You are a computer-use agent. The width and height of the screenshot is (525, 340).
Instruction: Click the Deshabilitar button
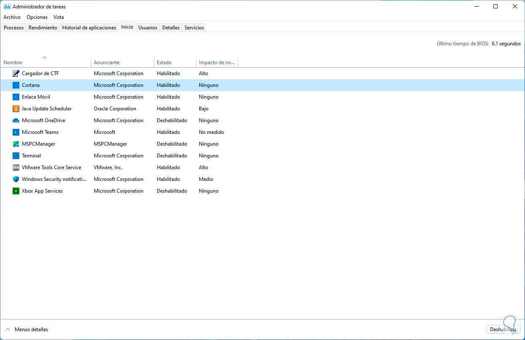click(503, 330)
